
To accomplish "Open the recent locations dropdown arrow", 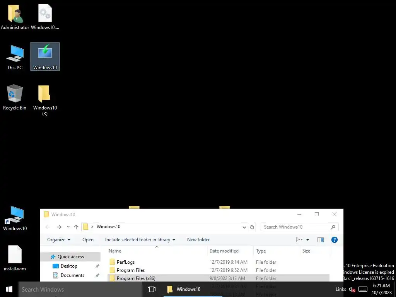I will (68, 227).
